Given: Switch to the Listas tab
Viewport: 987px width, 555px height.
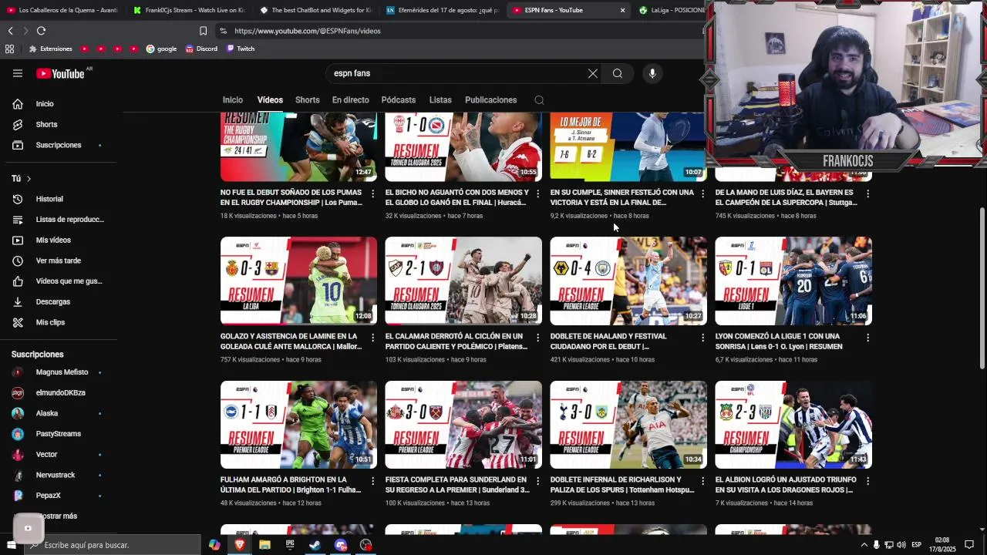Looking at the screenshot, I should (440, 100).
